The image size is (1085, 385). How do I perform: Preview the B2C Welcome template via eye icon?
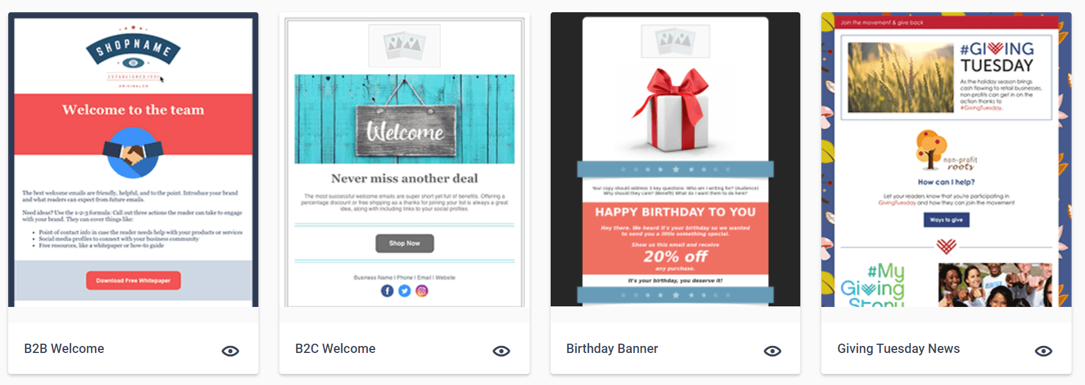[x=502, y=351]
